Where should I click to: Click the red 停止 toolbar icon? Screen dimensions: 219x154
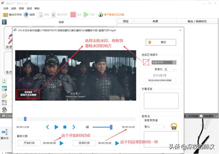[73, 15]
